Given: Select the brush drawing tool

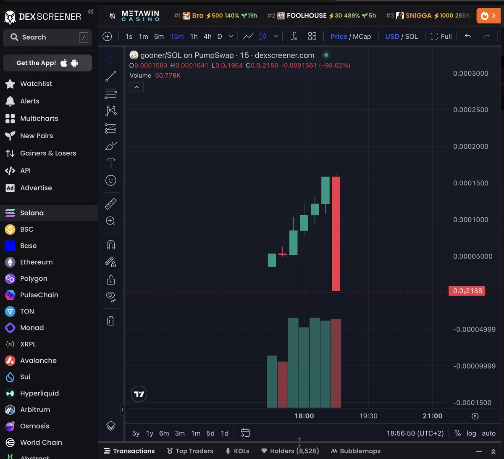Looking at the screenshot, I should [111, 146].
